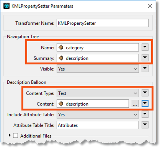This screenshot has width=160, height=157.
Task: Click the attribute arrow icon in Name field
Action: tap(61, 48)
